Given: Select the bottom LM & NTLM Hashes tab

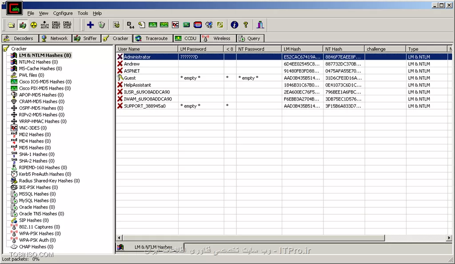Looking at the screenshot, I should click(150, 247).
